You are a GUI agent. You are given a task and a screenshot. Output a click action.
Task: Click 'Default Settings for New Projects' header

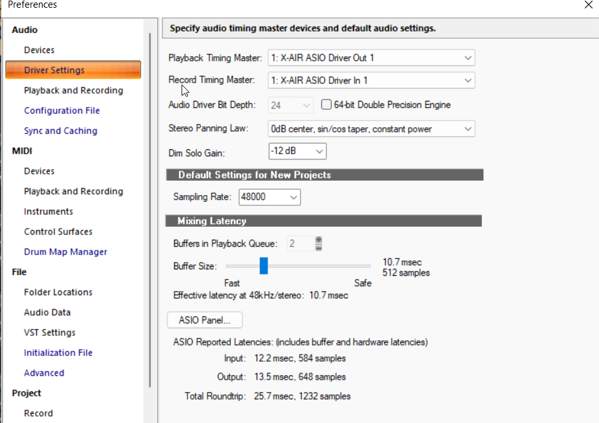[x=325, y=175]
